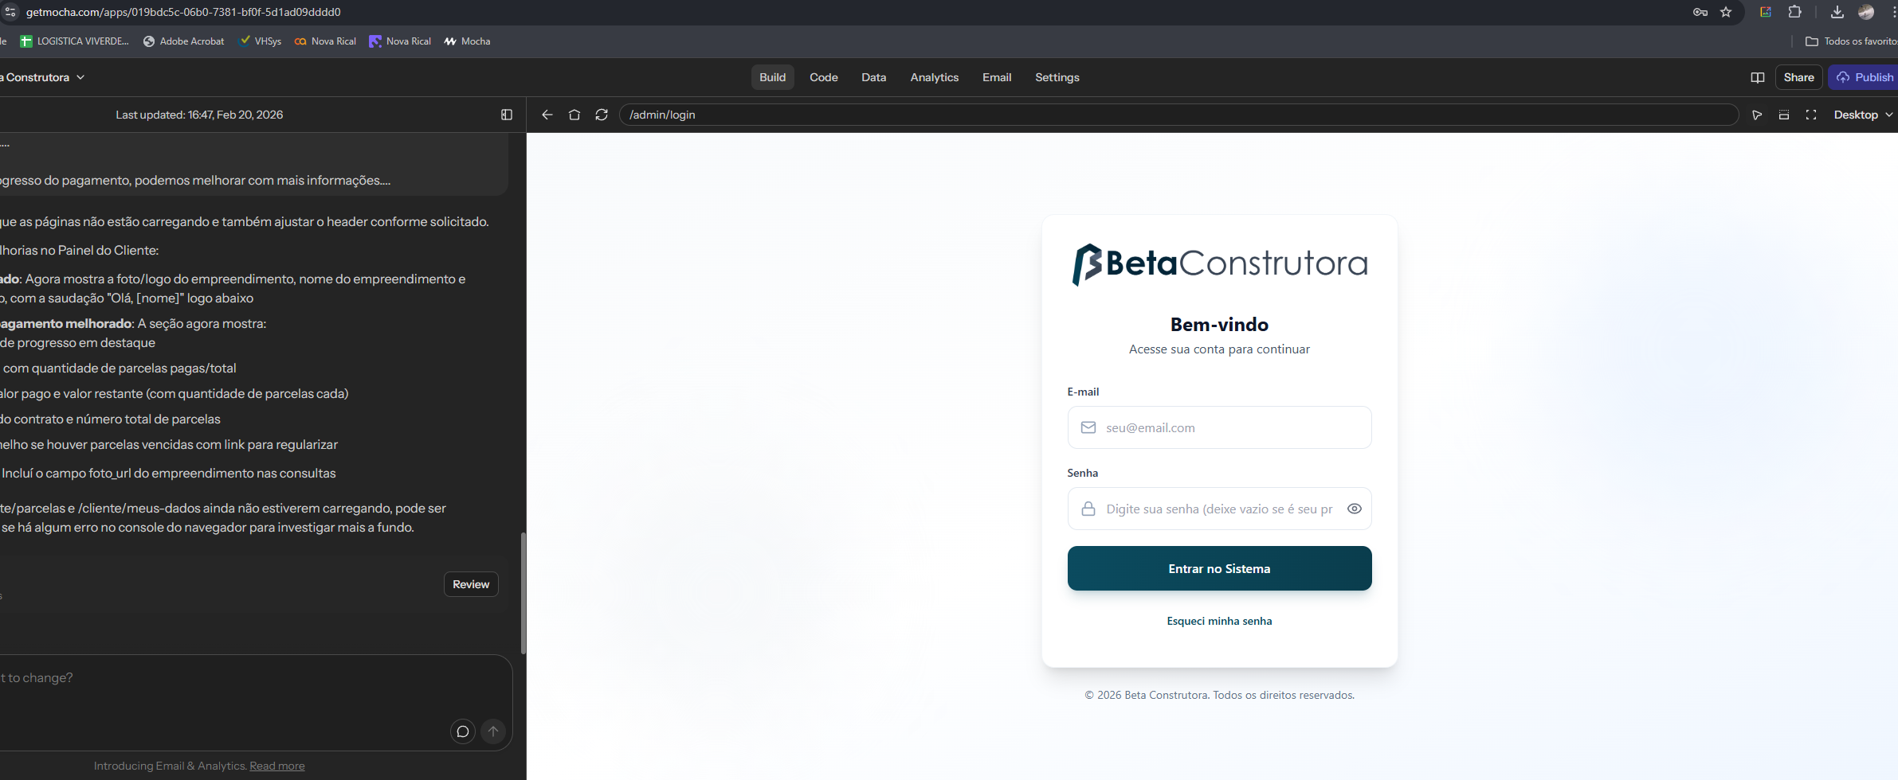Open the Analytics tab

[934, 77]
